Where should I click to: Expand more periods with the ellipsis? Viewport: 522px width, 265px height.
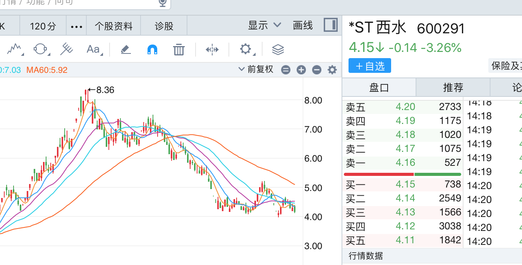tap(77, 26)
